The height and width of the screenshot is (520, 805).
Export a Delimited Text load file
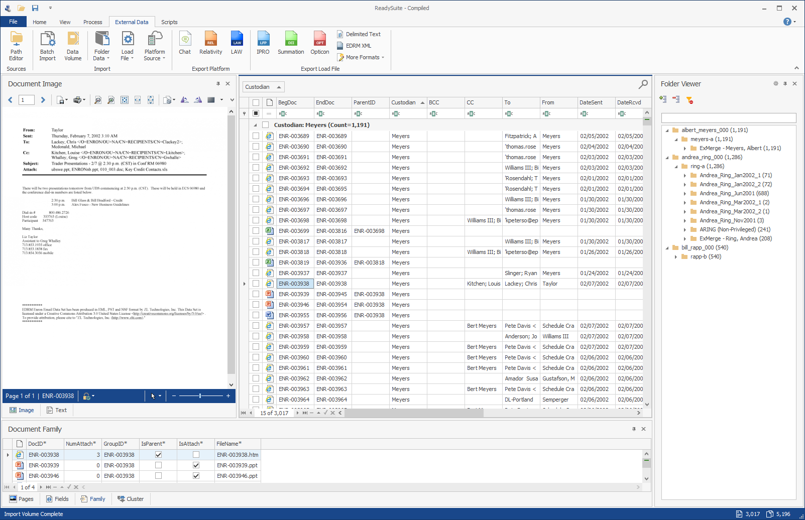(x=359, y=34)
